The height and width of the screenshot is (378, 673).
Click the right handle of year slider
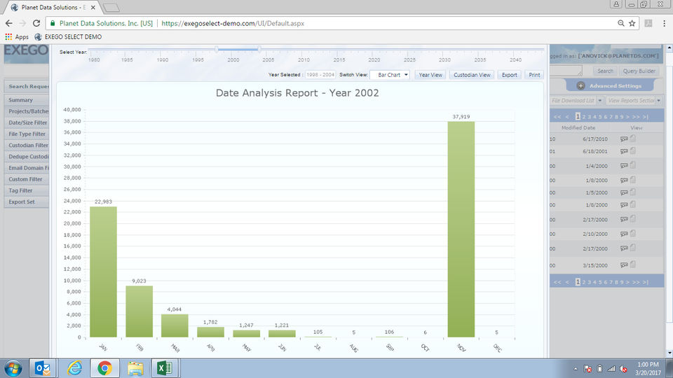[259, 49]
